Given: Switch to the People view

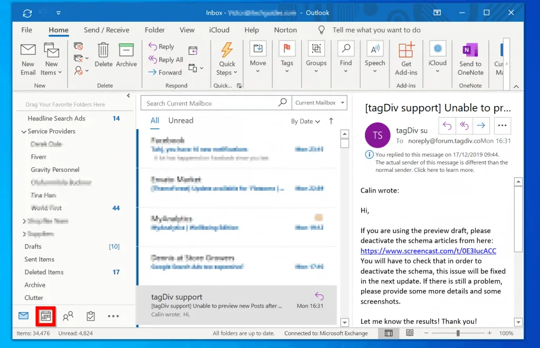Looking at the screenshot, I should [x=68, y=316].
